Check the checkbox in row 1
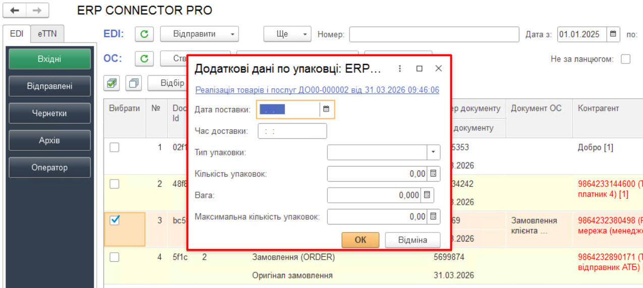The image size is (643, 288). [x=115, y=147]
